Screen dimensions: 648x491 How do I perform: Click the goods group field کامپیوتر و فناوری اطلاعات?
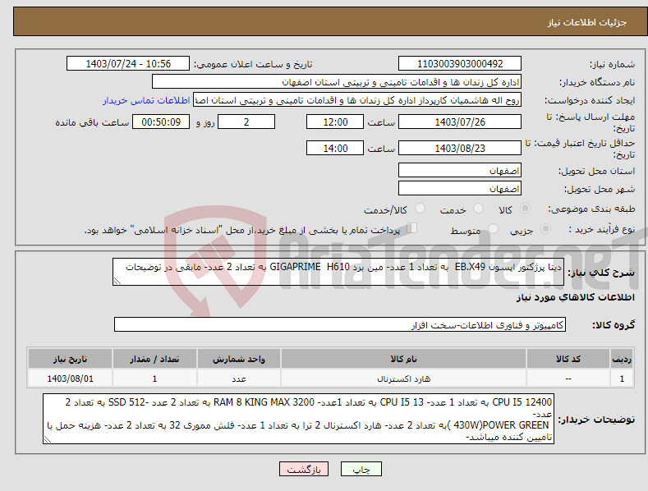point(340,325)
